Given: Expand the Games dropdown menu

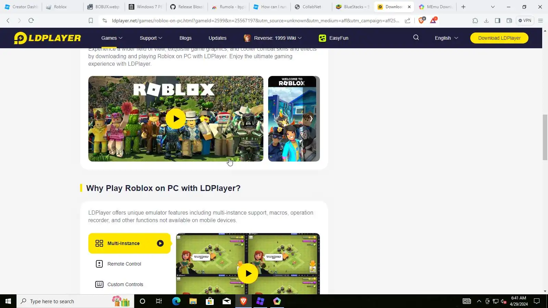Looking at the screenshot, I should (x=112, y=38).
